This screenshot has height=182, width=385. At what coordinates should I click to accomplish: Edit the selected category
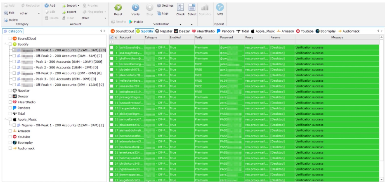click(x=9, y=13)
